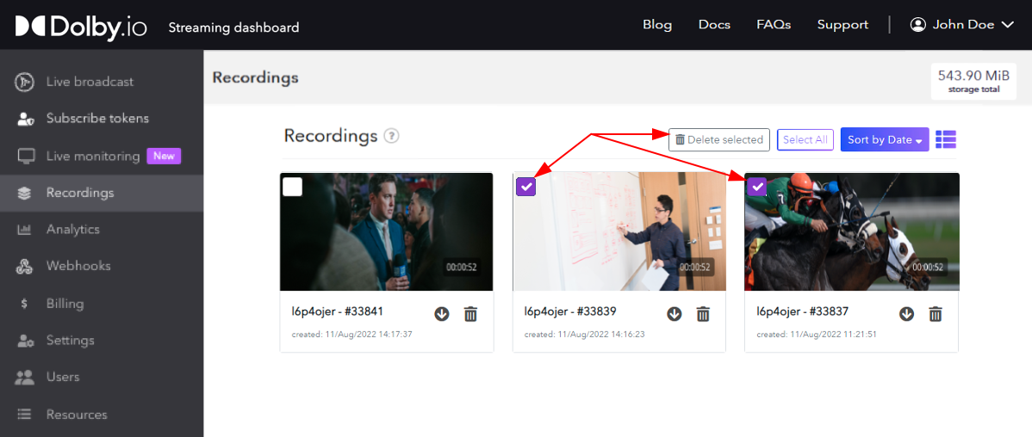The width and height of the screenshot is (1032, 437).
Task: Deselect the horse race recording checkbox
Action: click(758, 187)
